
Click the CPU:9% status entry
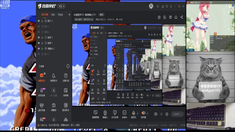[x=163, y=125]
